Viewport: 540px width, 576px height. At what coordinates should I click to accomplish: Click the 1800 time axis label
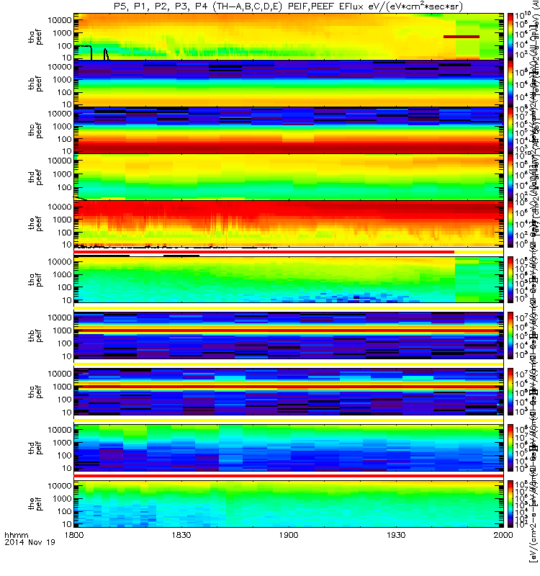pyautogui.click(x=74, y=535)
